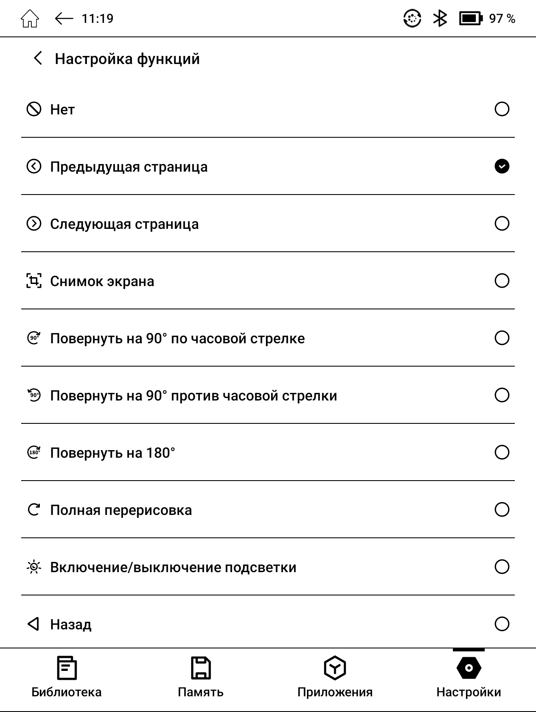Image resolution: width=536 pixels, height=712 pixels.
Task: Tap the Предыдущая страница label
Action: click(129, 167)
